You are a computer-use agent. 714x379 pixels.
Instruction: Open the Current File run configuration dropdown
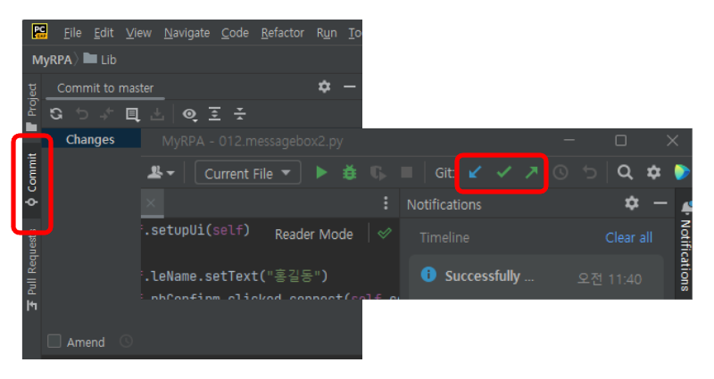(248, 173)
